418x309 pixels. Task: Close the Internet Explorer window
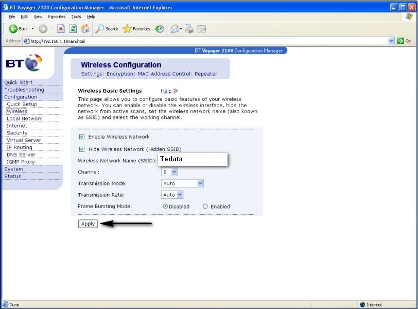click(x=412, y=7)
